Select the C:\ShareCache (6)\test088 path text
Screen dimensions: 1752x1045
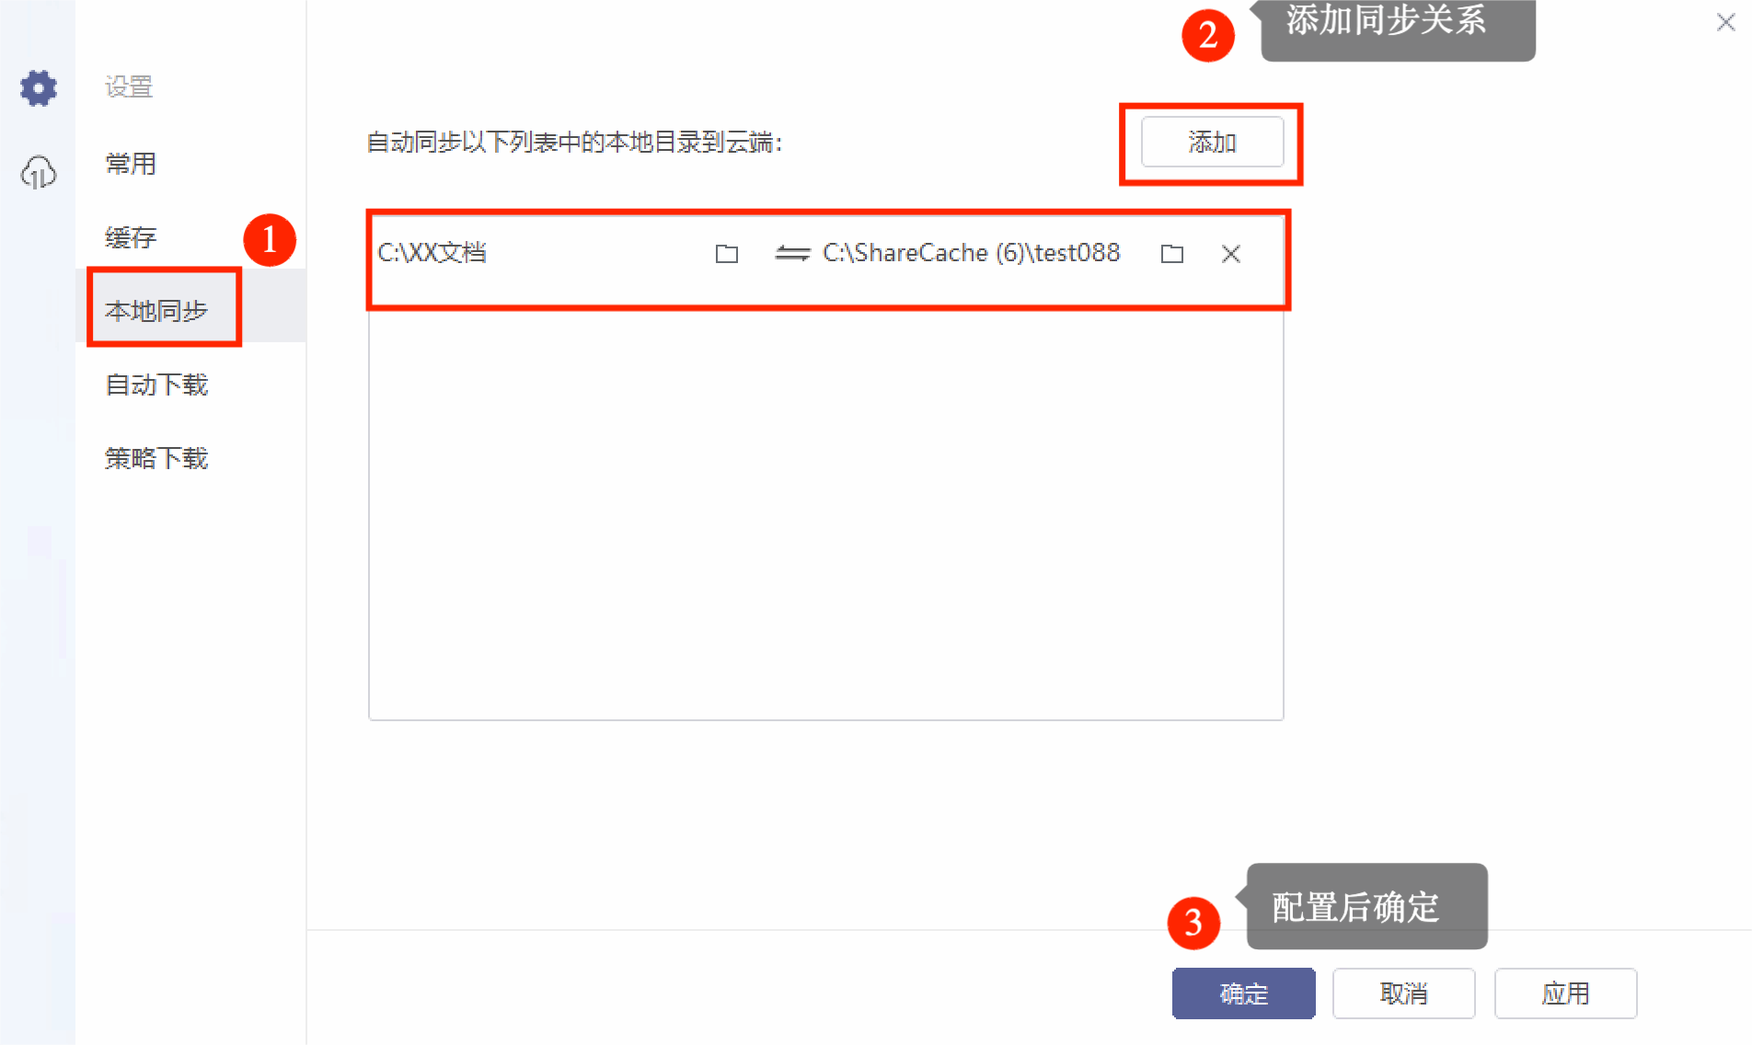point(971,253)
